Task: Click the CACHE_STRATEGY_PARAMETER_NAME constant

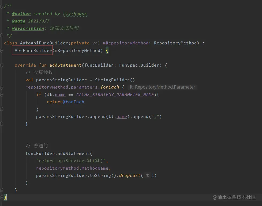Action: tap(115, 95)
